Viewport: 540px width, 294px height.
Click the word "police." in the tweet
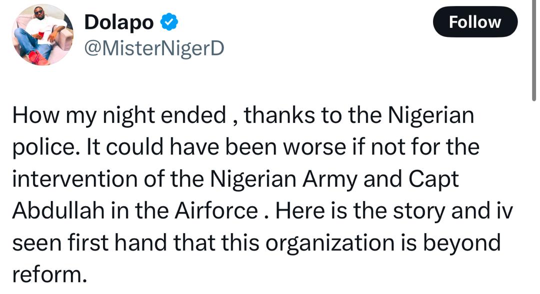tap(42, 148)
